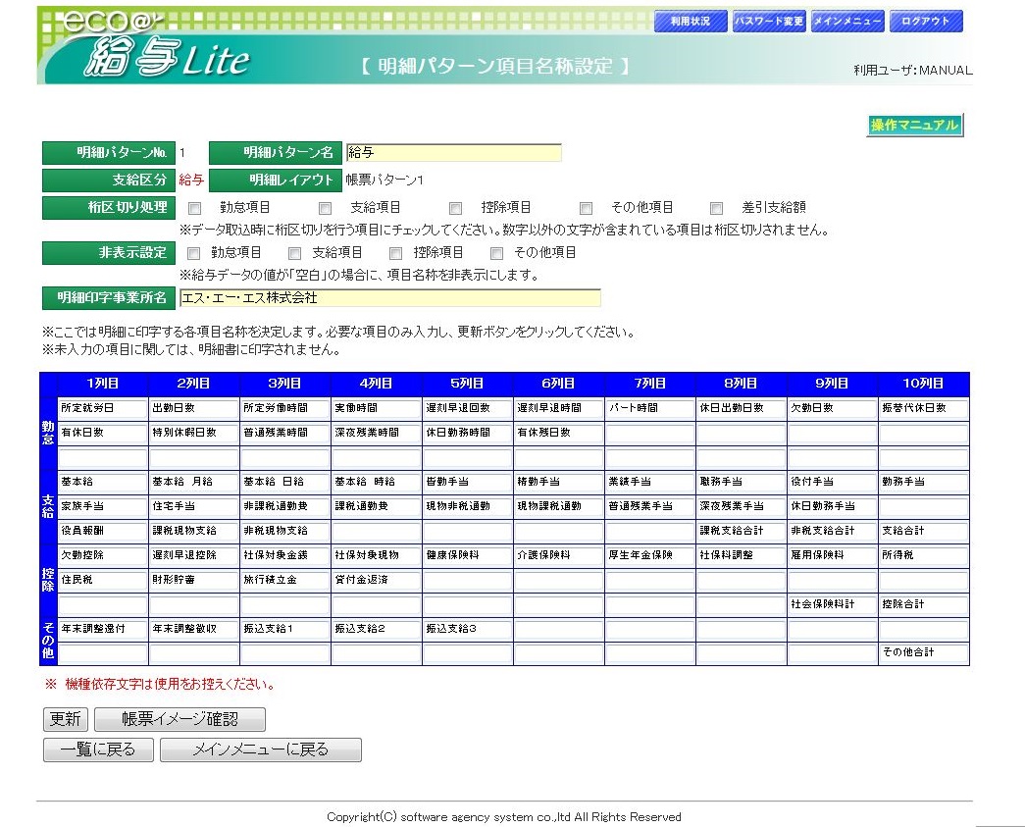Click the 明細パターン名 text field
Viewport: 1025px width, 827px height.
point(453,153)
